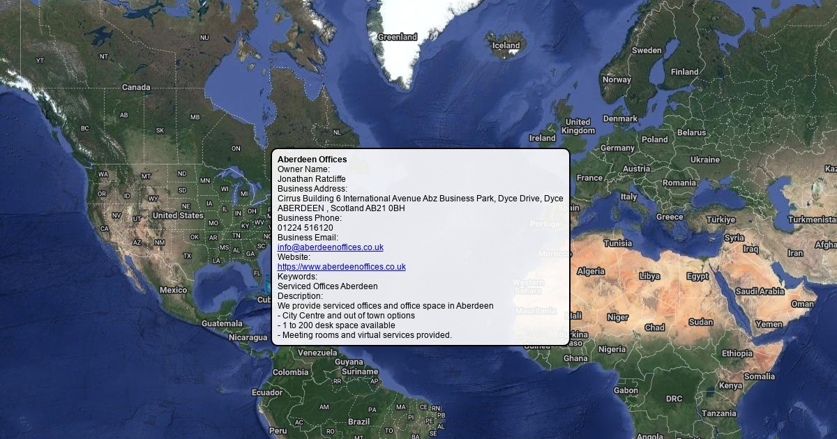Click the '- 1 to 200 desk space available' line
837x439 pixels.
click(336, 325)
